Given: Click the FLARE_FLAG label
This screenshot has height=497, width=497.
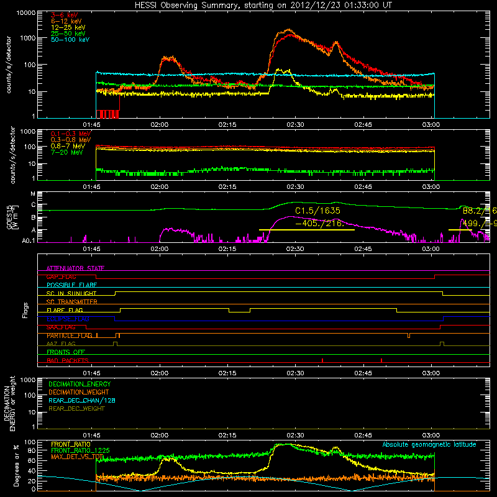Looking at the screenshot, I should (x=65, y=310).
